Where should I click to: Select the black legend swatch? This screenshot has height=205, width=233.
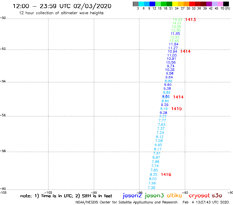click(226, 4)
